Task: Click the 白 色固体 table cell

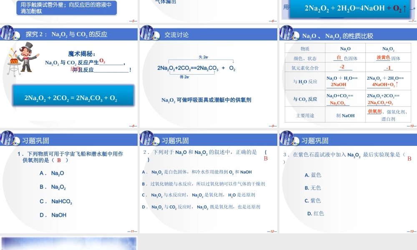Action: [x=345, y=58]
